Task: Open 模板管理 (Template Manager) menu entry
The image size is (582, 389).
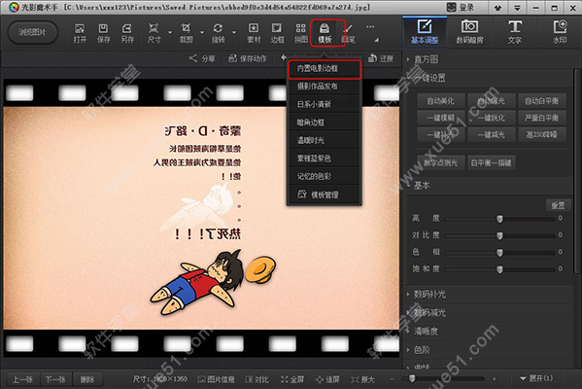Action: point(325,194)
